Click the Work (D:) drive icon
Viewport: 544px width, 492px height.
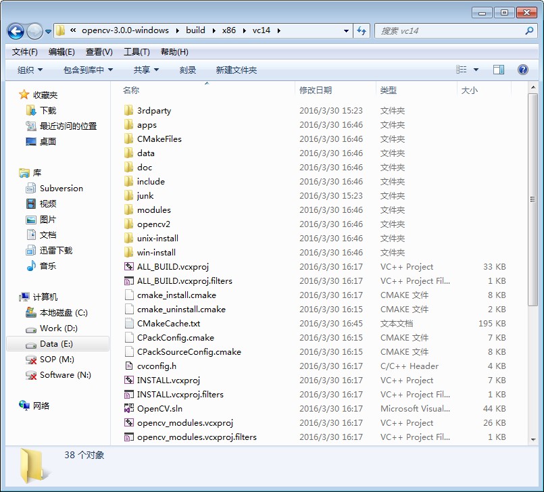point(31,328)
